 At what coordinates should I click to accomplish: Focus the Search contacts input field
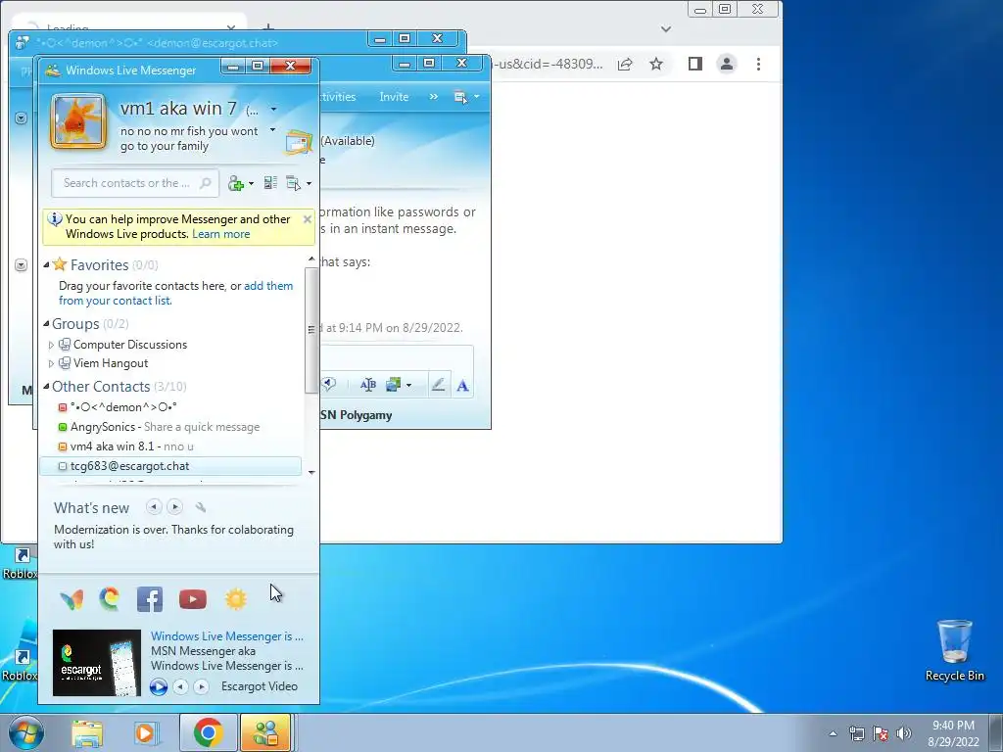point(135,183)
